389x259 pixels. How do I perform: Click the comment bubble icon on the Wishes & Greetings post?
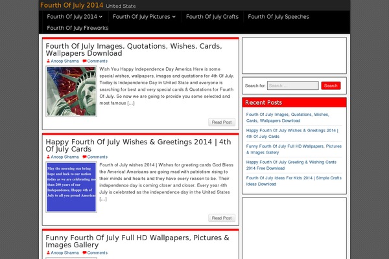point(84,157)
